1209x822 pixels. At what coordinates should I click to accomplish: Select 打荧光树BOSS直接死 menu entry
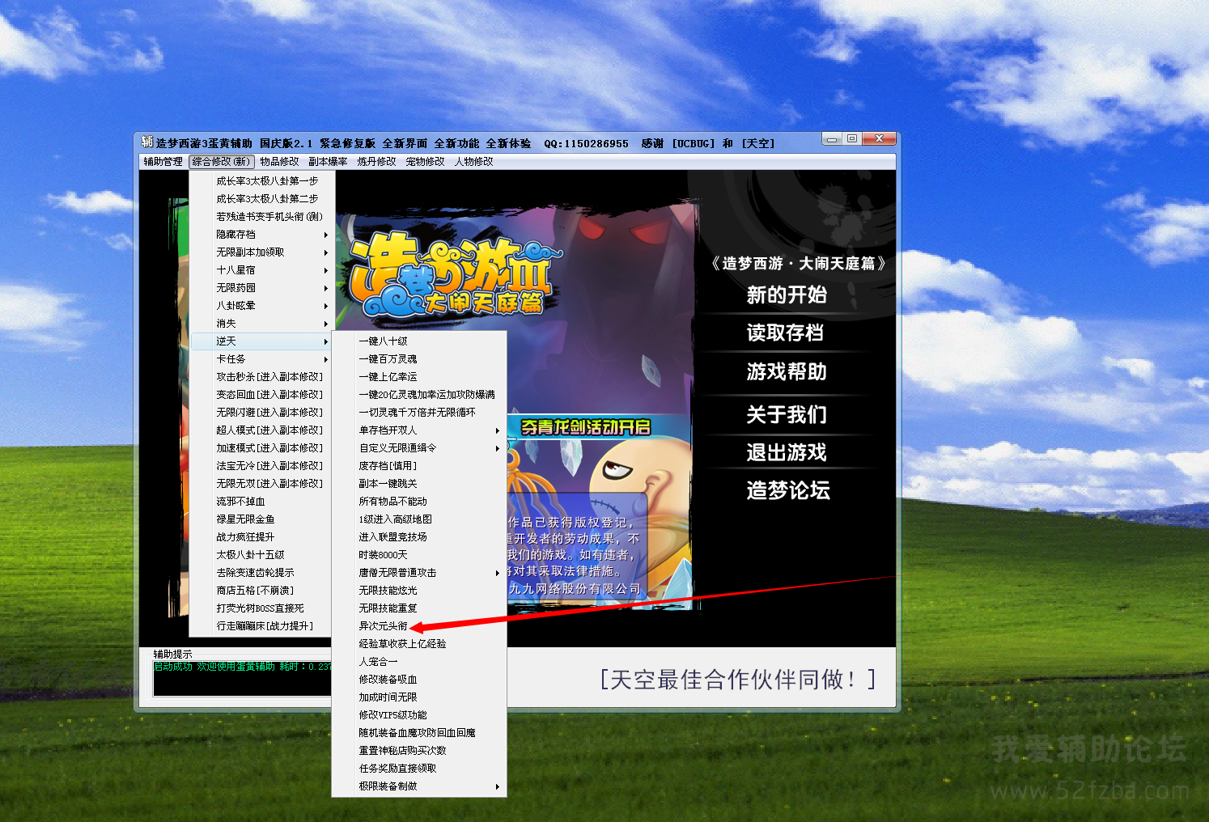tap(261, 608)
